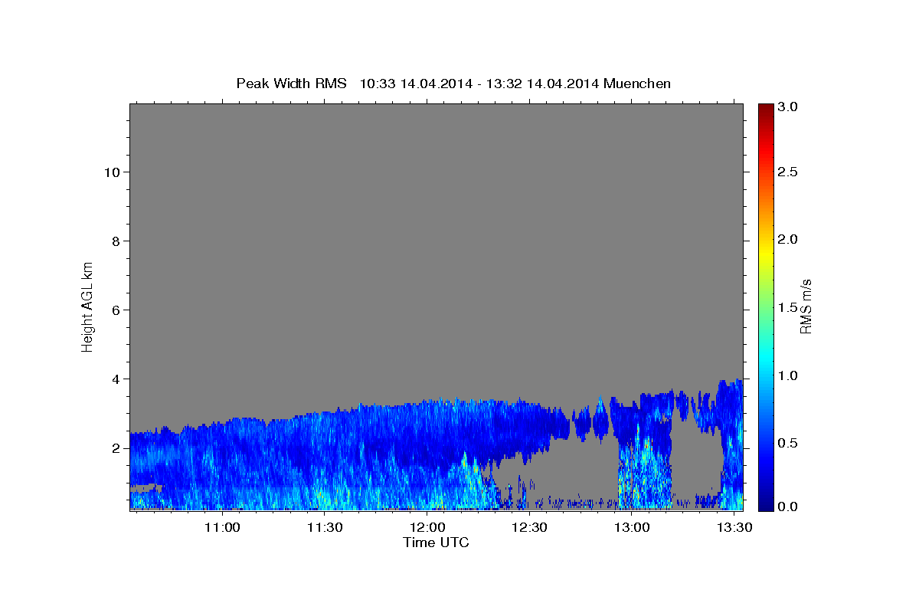Click the height tick label 6
The image size is (919, 613).
116,310
